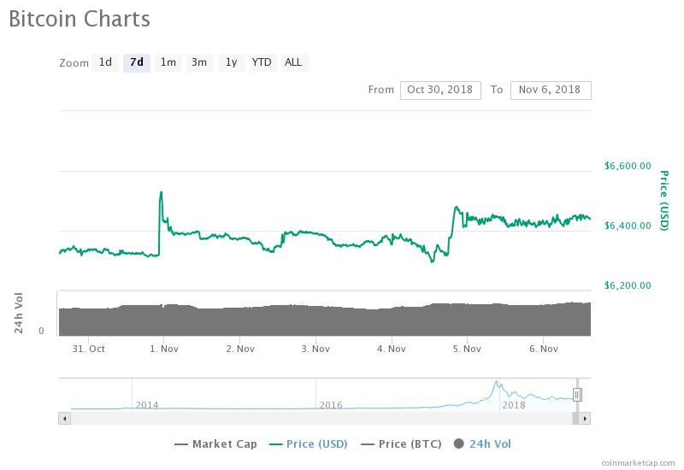
Task: Click the 2018 navigator label
Action: (514, 405)
